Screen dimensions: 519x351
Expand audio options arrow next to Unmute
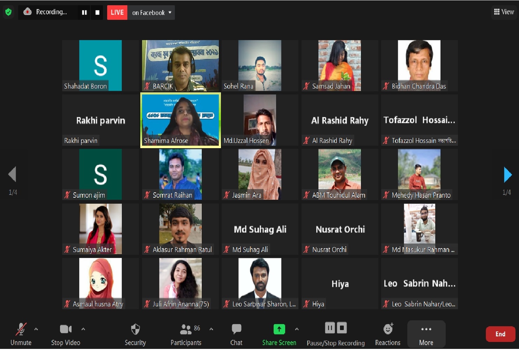click(x=36, y=329)
